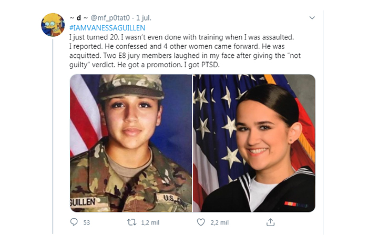This screenshot has height=245, width=368.
Task: Open the tweet's "1 jul." timestamp
Action: point(144,18)
